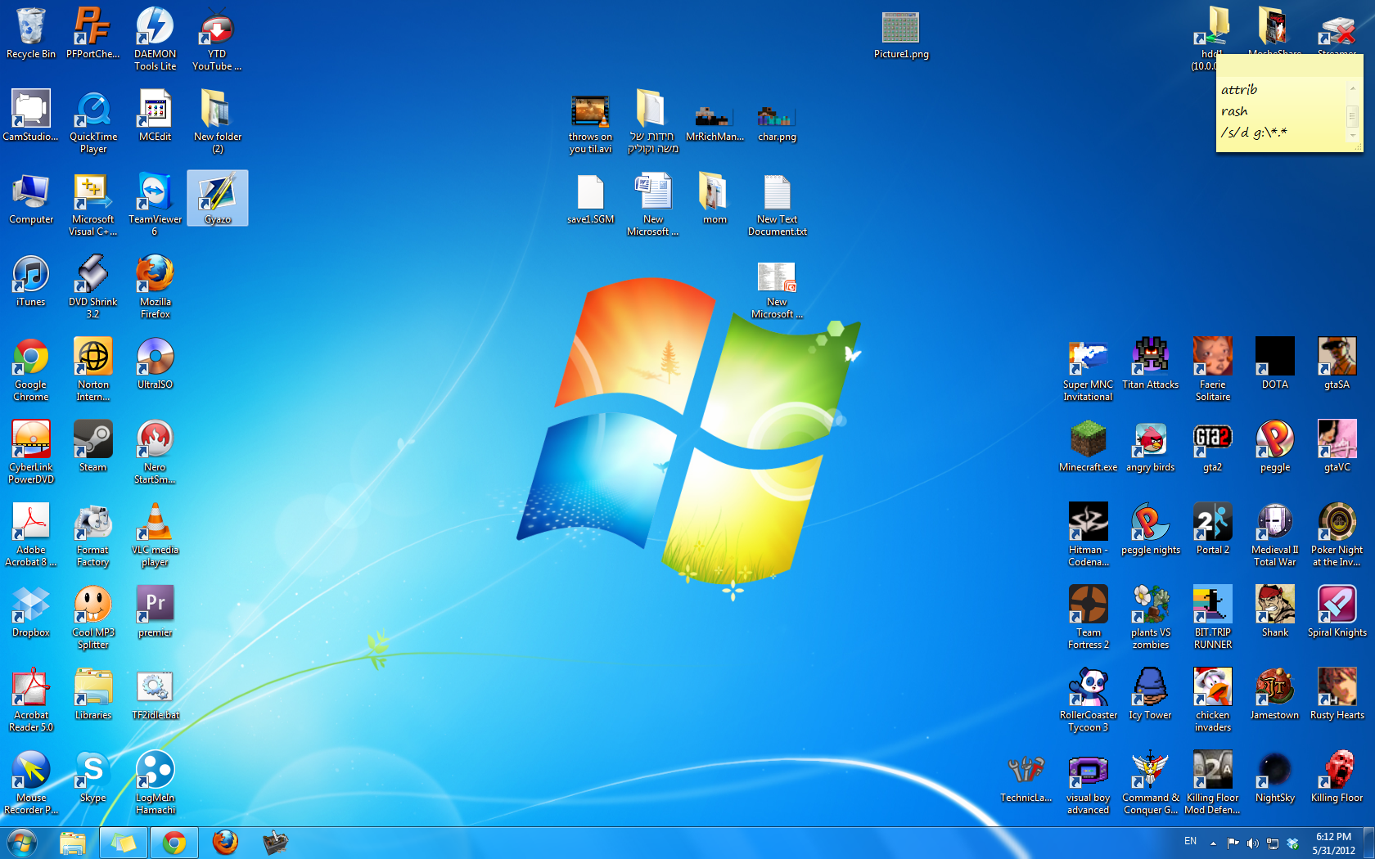
Task: Click the NightSky shortcut
Action: point(1275,777)
